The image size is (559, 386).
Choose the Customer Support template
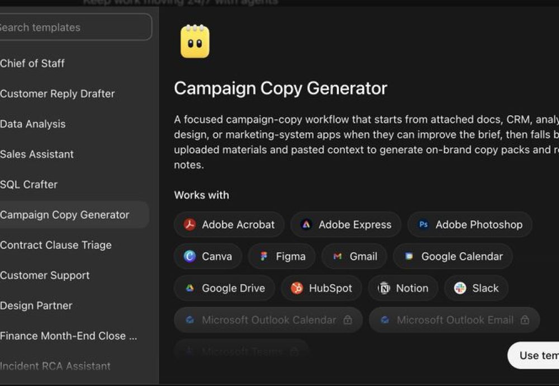[x=74, y=275]
